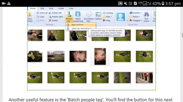Switch to the Edit ribbon tab
The image size is (183, 102).
(42, 8)
